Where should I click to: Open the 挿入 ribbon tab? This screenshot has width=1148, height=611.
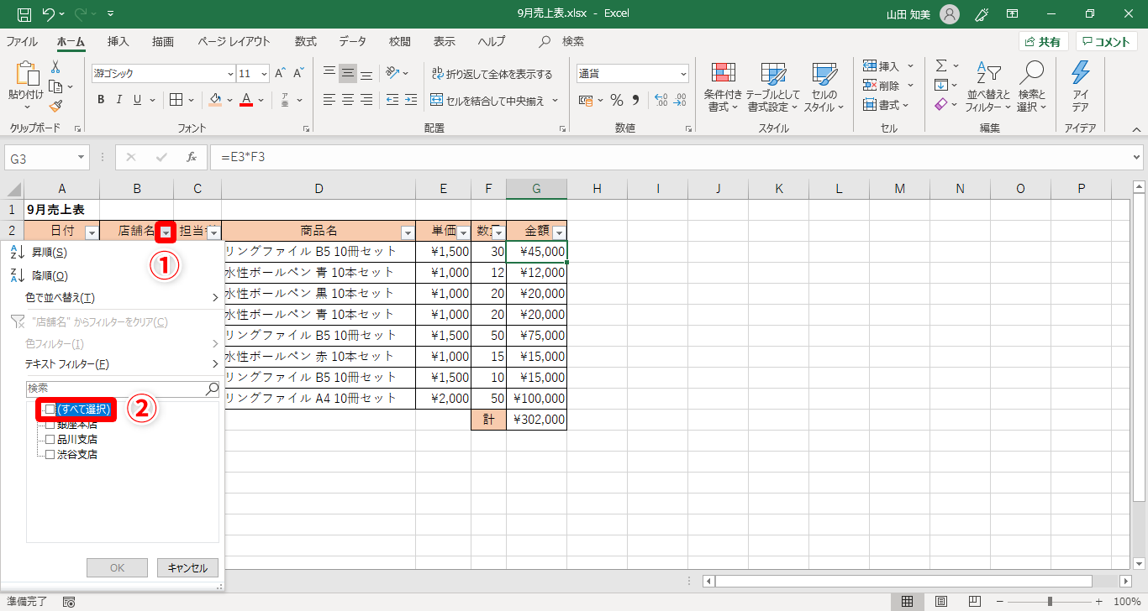(x=118, y=41)
